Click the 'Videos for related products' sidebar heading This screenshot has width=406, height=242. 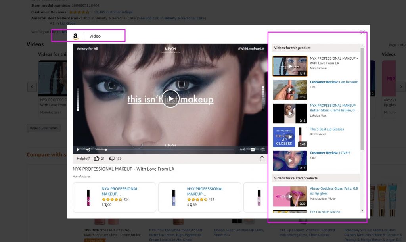(x=296, y=178)
